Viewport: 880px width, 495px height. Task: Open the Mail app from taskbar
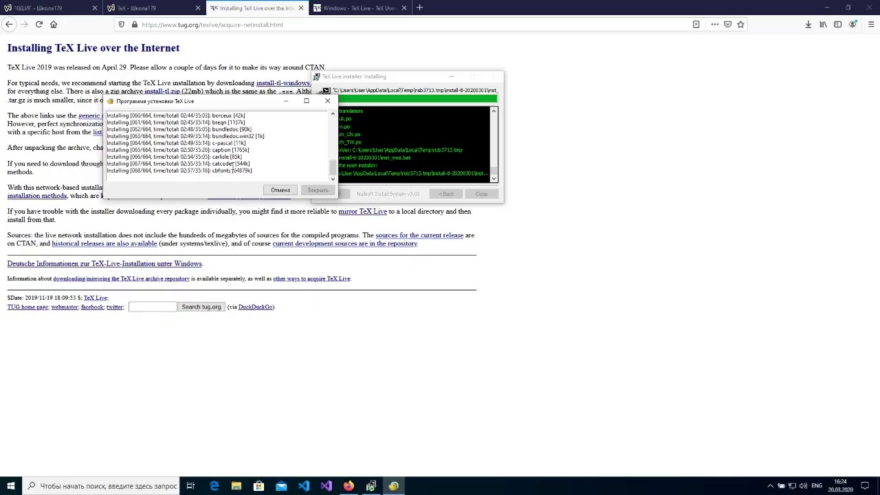281,486
